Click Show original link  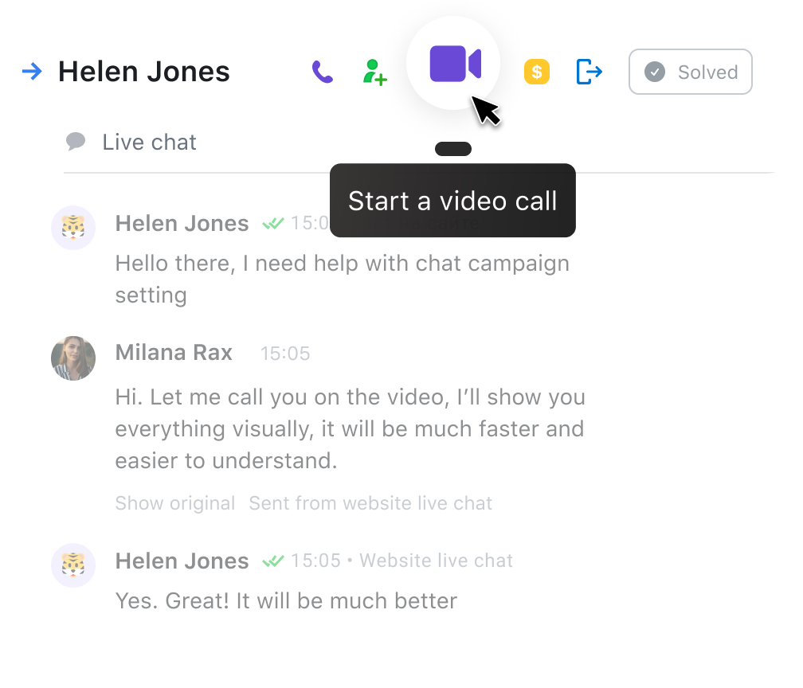175,503
